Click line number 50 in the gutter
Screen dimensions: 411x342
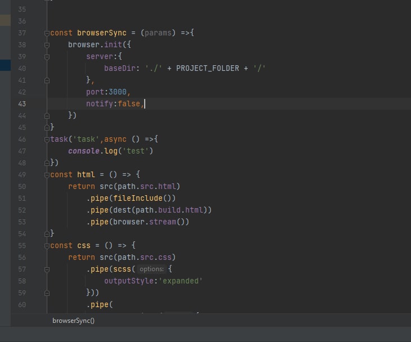click(x=22, y=187)
